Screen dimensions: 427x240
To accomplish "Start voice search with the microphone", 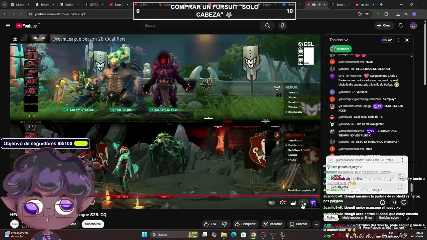I will 283,26.
